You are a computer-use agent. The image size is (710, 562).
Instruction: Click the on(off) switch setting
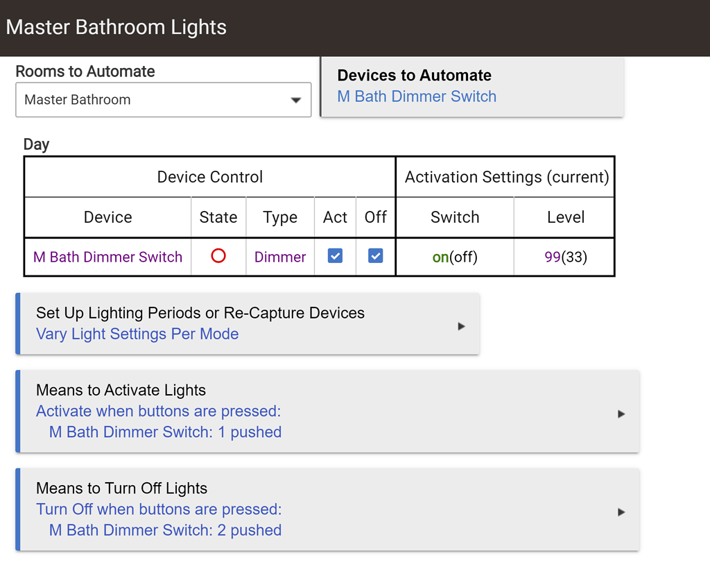tap(455, 256)
